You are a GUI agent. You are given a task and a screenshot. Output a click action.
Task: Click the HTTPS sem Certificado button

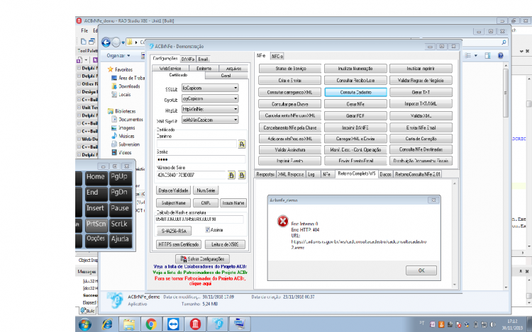pyautogui.click(x=179, y=244)
